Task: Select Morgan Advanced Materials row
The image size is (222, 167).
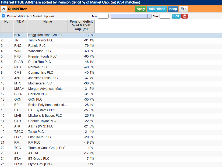Action: coord(111,89)
